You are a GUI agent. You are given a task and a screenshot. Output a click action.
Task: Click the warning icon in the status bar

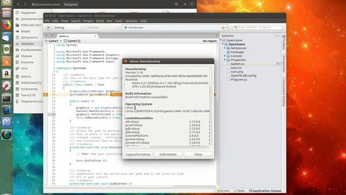pos(223,28)
